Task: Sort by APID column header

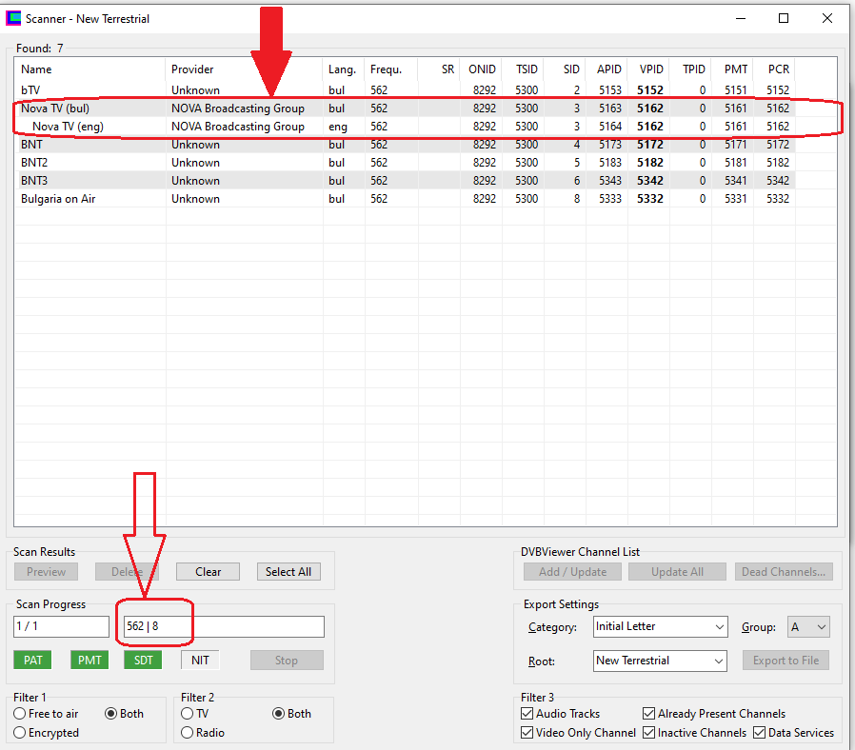Action: 606,69
